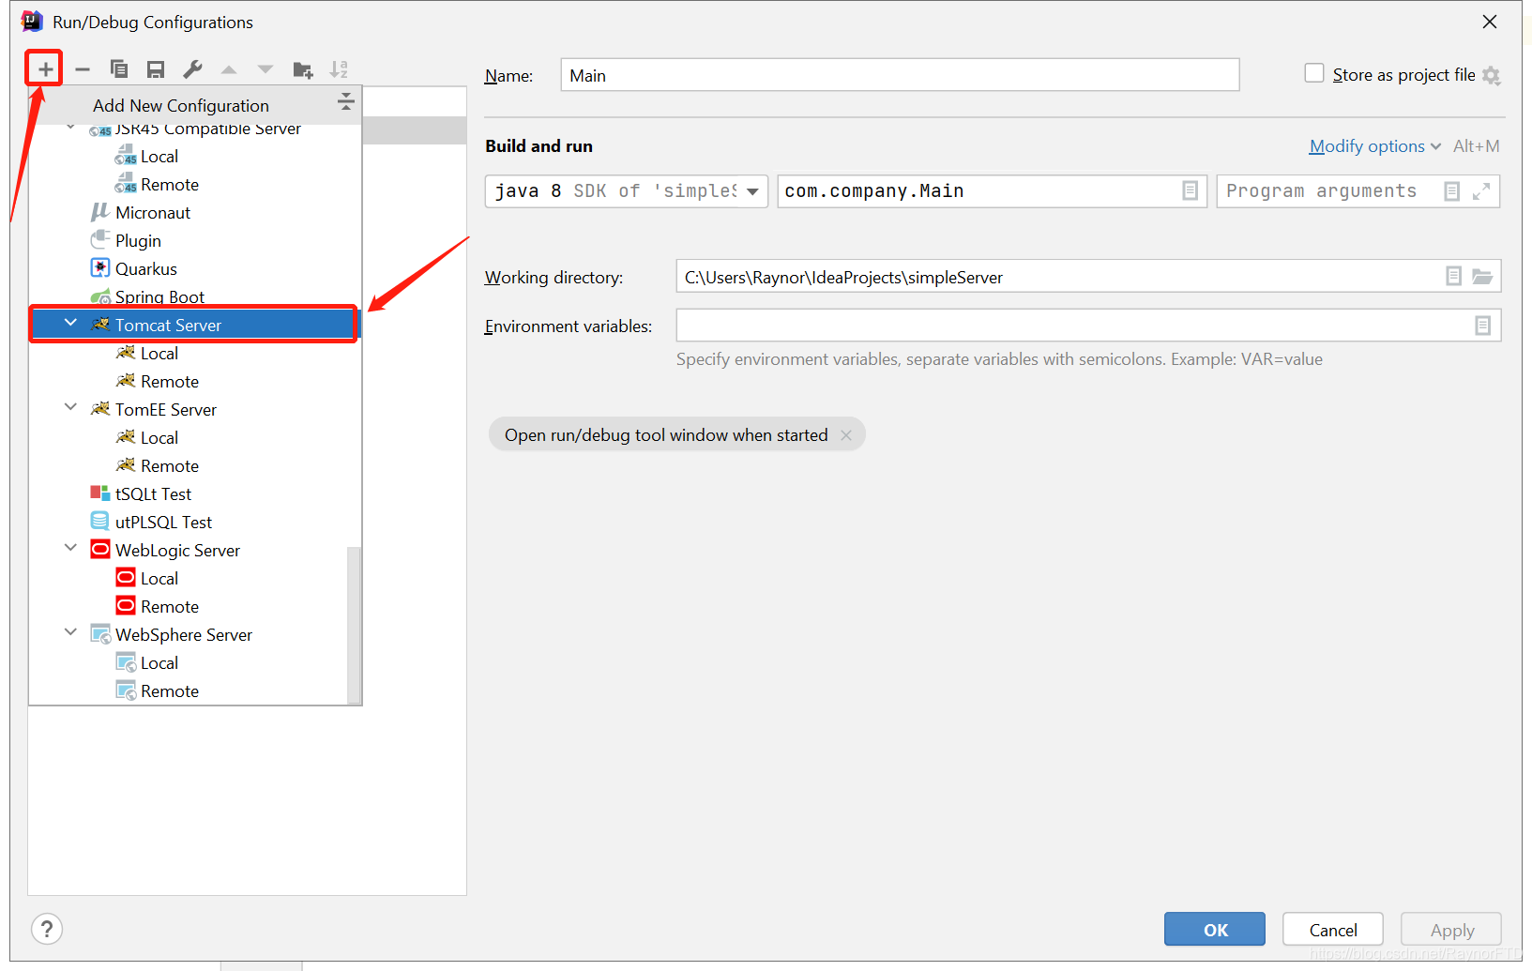Screen dimensions: 1532x971
Task: Click the Apply button
Action: pyautogui.click(x=1451, y=930)
